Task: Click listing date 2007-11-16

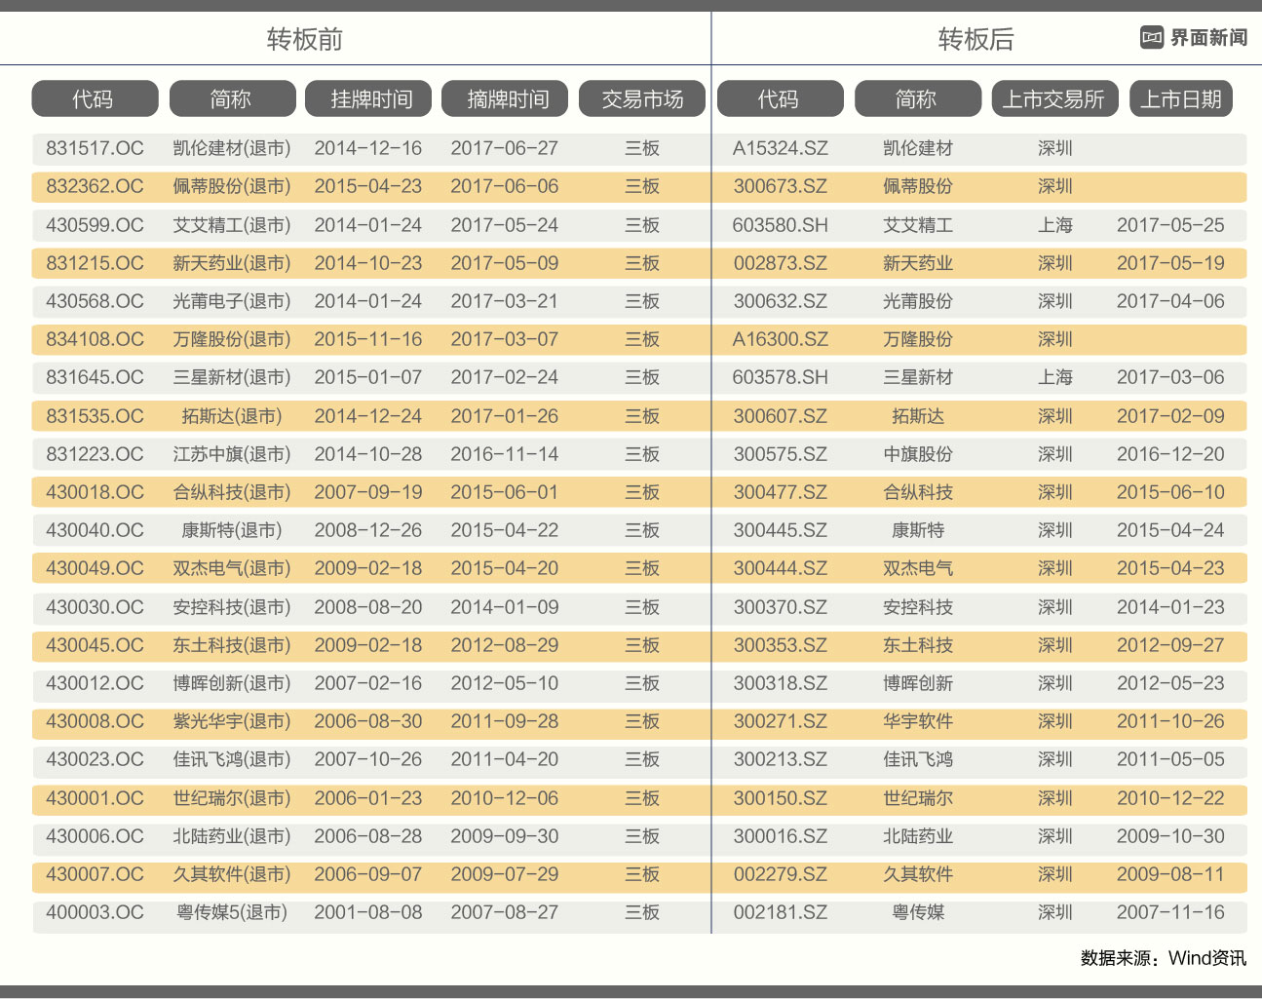Action: click(1170, 912)
